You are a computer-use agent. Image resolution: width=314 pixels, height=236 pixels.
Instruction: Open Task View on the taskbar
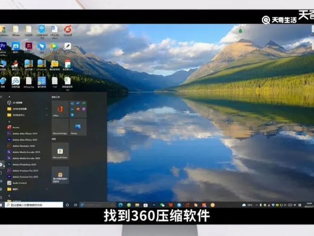click(x=75, y=205)
